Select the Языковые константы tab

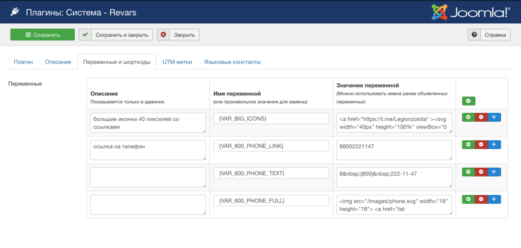point(232,62)
